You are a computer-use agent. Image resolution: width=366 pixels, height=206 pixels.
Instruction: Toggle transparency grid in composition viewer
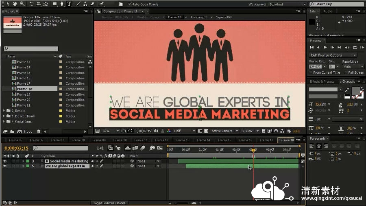206,131
